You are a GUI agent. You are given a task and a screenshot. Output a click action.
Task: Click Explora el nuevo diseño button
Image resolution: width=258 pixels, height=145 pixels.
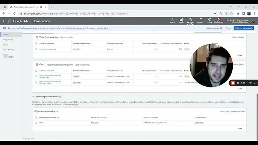[x=244, y=28]
